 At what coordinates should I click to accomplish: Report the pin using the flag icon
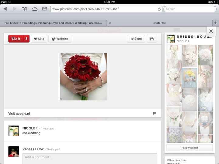[154, 113]
